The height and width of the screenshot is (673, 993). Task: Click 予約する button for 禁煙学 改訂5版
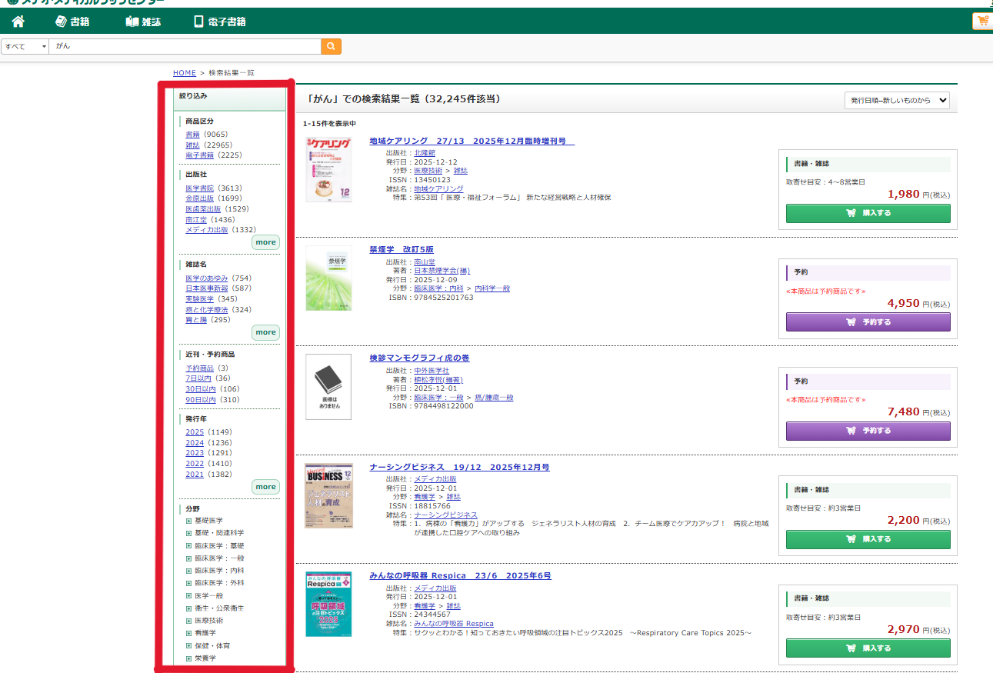(x=868, y=322)
